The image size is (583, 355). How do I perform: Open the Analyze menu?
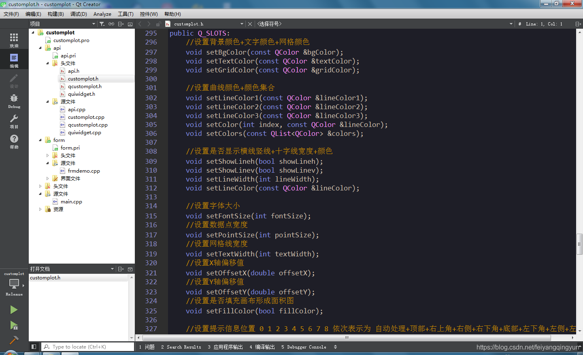point(102,14)
